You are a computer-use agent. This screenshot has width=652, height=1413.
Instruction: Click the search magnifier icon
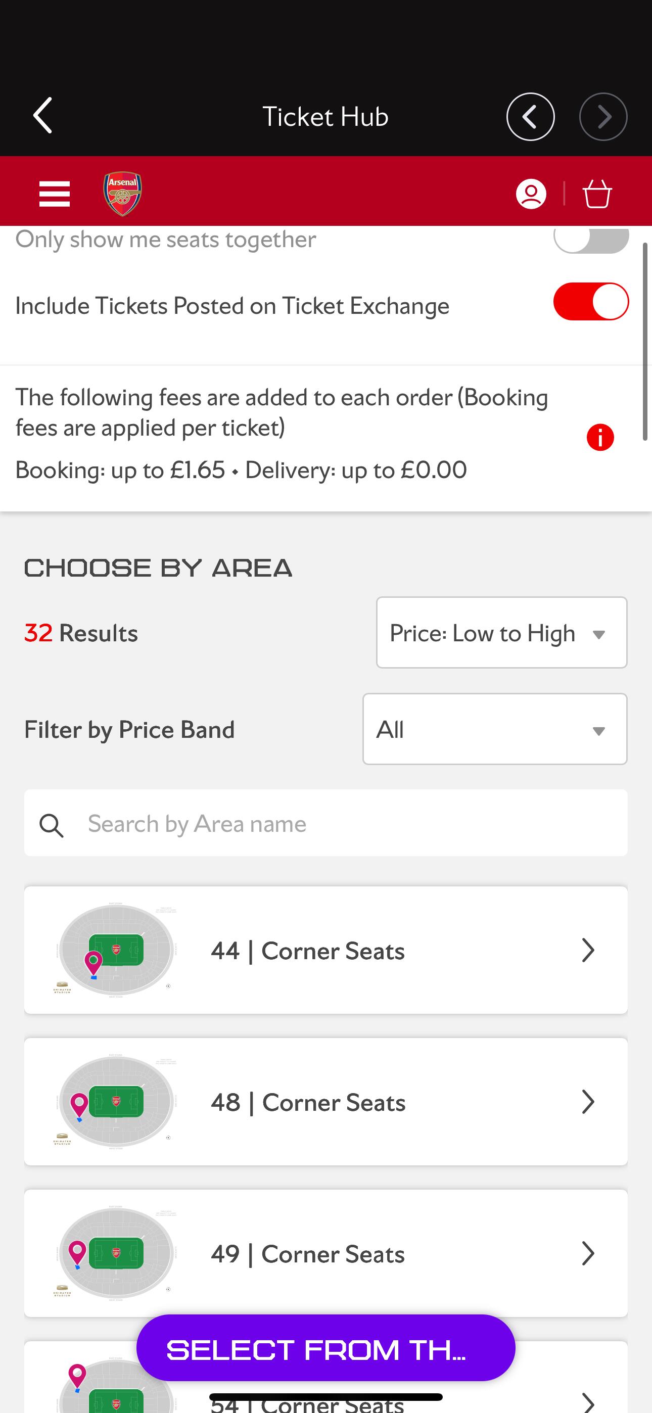click(52, 825)
